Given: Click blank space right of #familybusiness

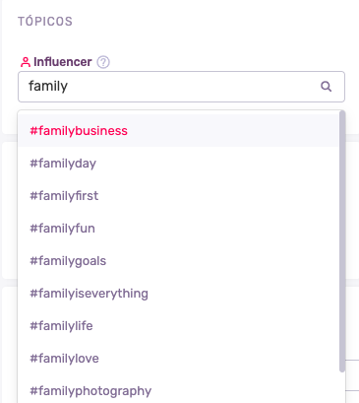Looking at the screenshot, I should pyautogui.click(x=233, y=131).
